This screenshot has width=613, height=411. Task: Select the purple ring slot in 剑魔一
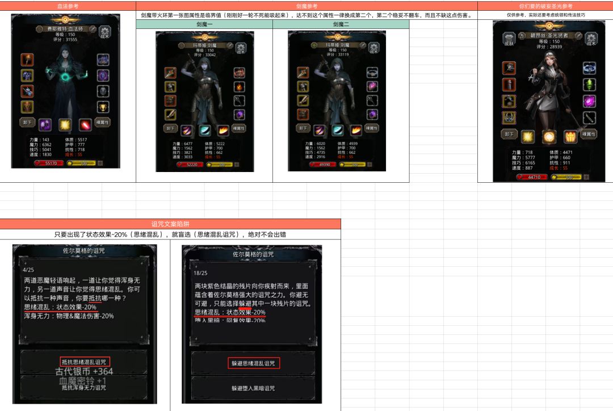240,115
